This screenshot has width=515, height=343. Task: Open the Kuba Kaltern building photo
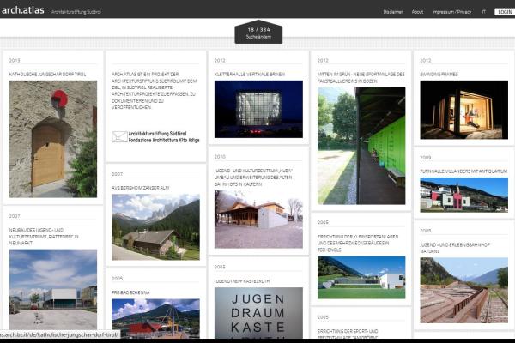258,220
